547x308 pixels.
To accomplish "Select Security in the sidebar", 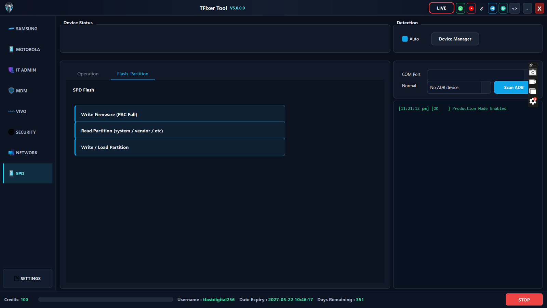I will click(x=28, y=132).
